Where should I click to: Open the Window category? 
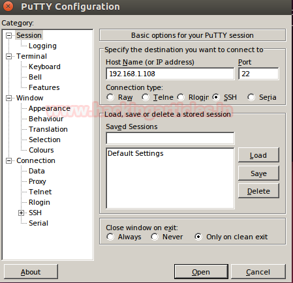click(x=30, y=98)
